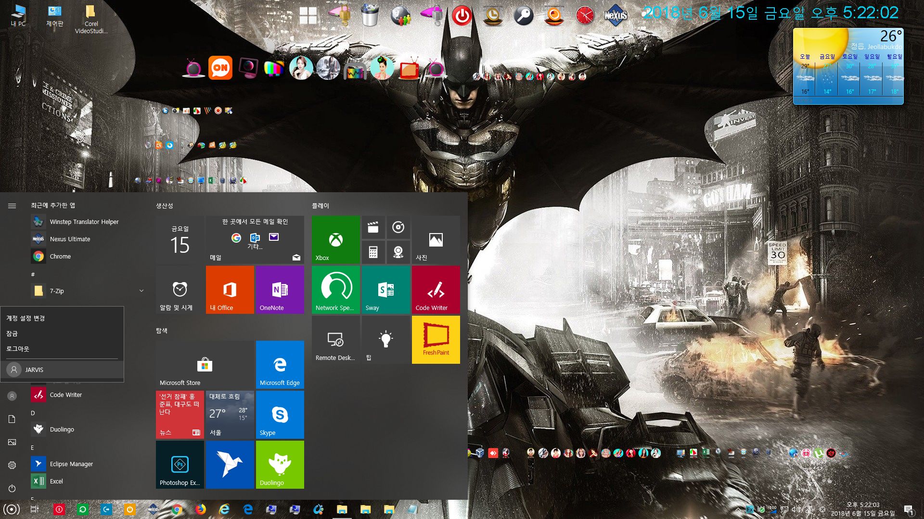
Task: Click the 생산성 tile group header
Action: pyautogui.click(x=165, y=206)
